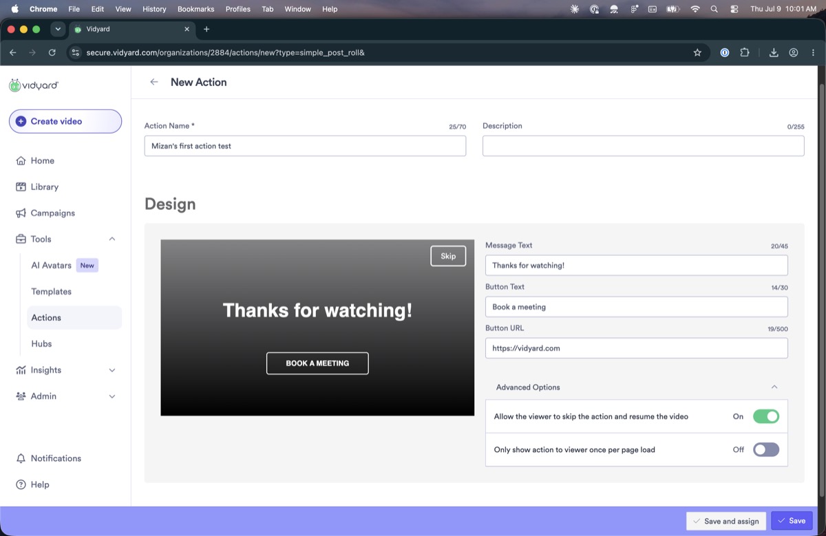Screen dimensions: 826x536
Task: Collapse the Tools section chevron
Action: [x=112, y=239]
